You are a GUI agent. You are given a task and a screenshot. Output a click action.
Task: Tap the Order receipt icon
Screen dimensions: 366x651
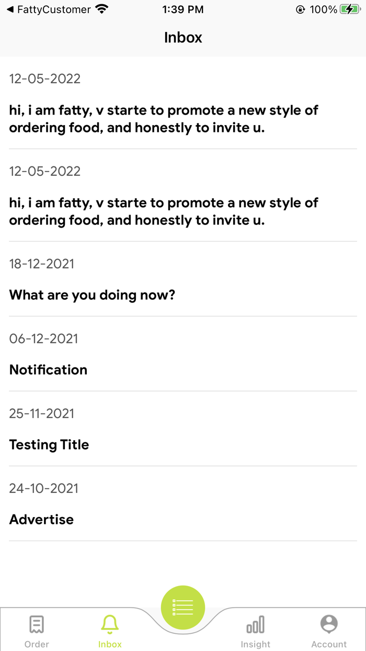pos(37,624)
